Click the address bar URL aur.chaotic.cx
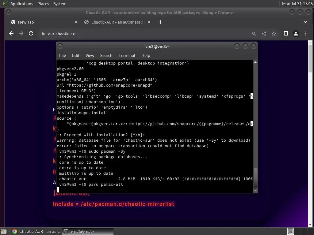This screenshot has height=235, width=314. 61,34
